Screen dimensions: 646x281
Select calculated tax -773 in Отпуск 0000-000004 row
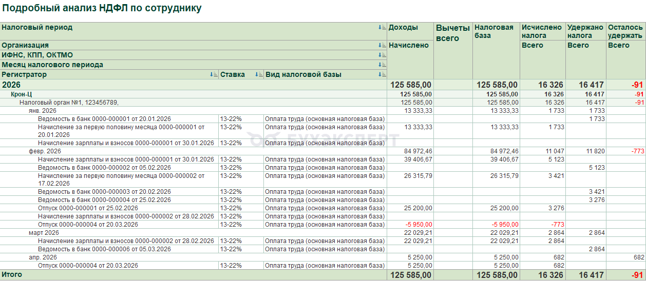pyautogui.click(x=557, y=225)
